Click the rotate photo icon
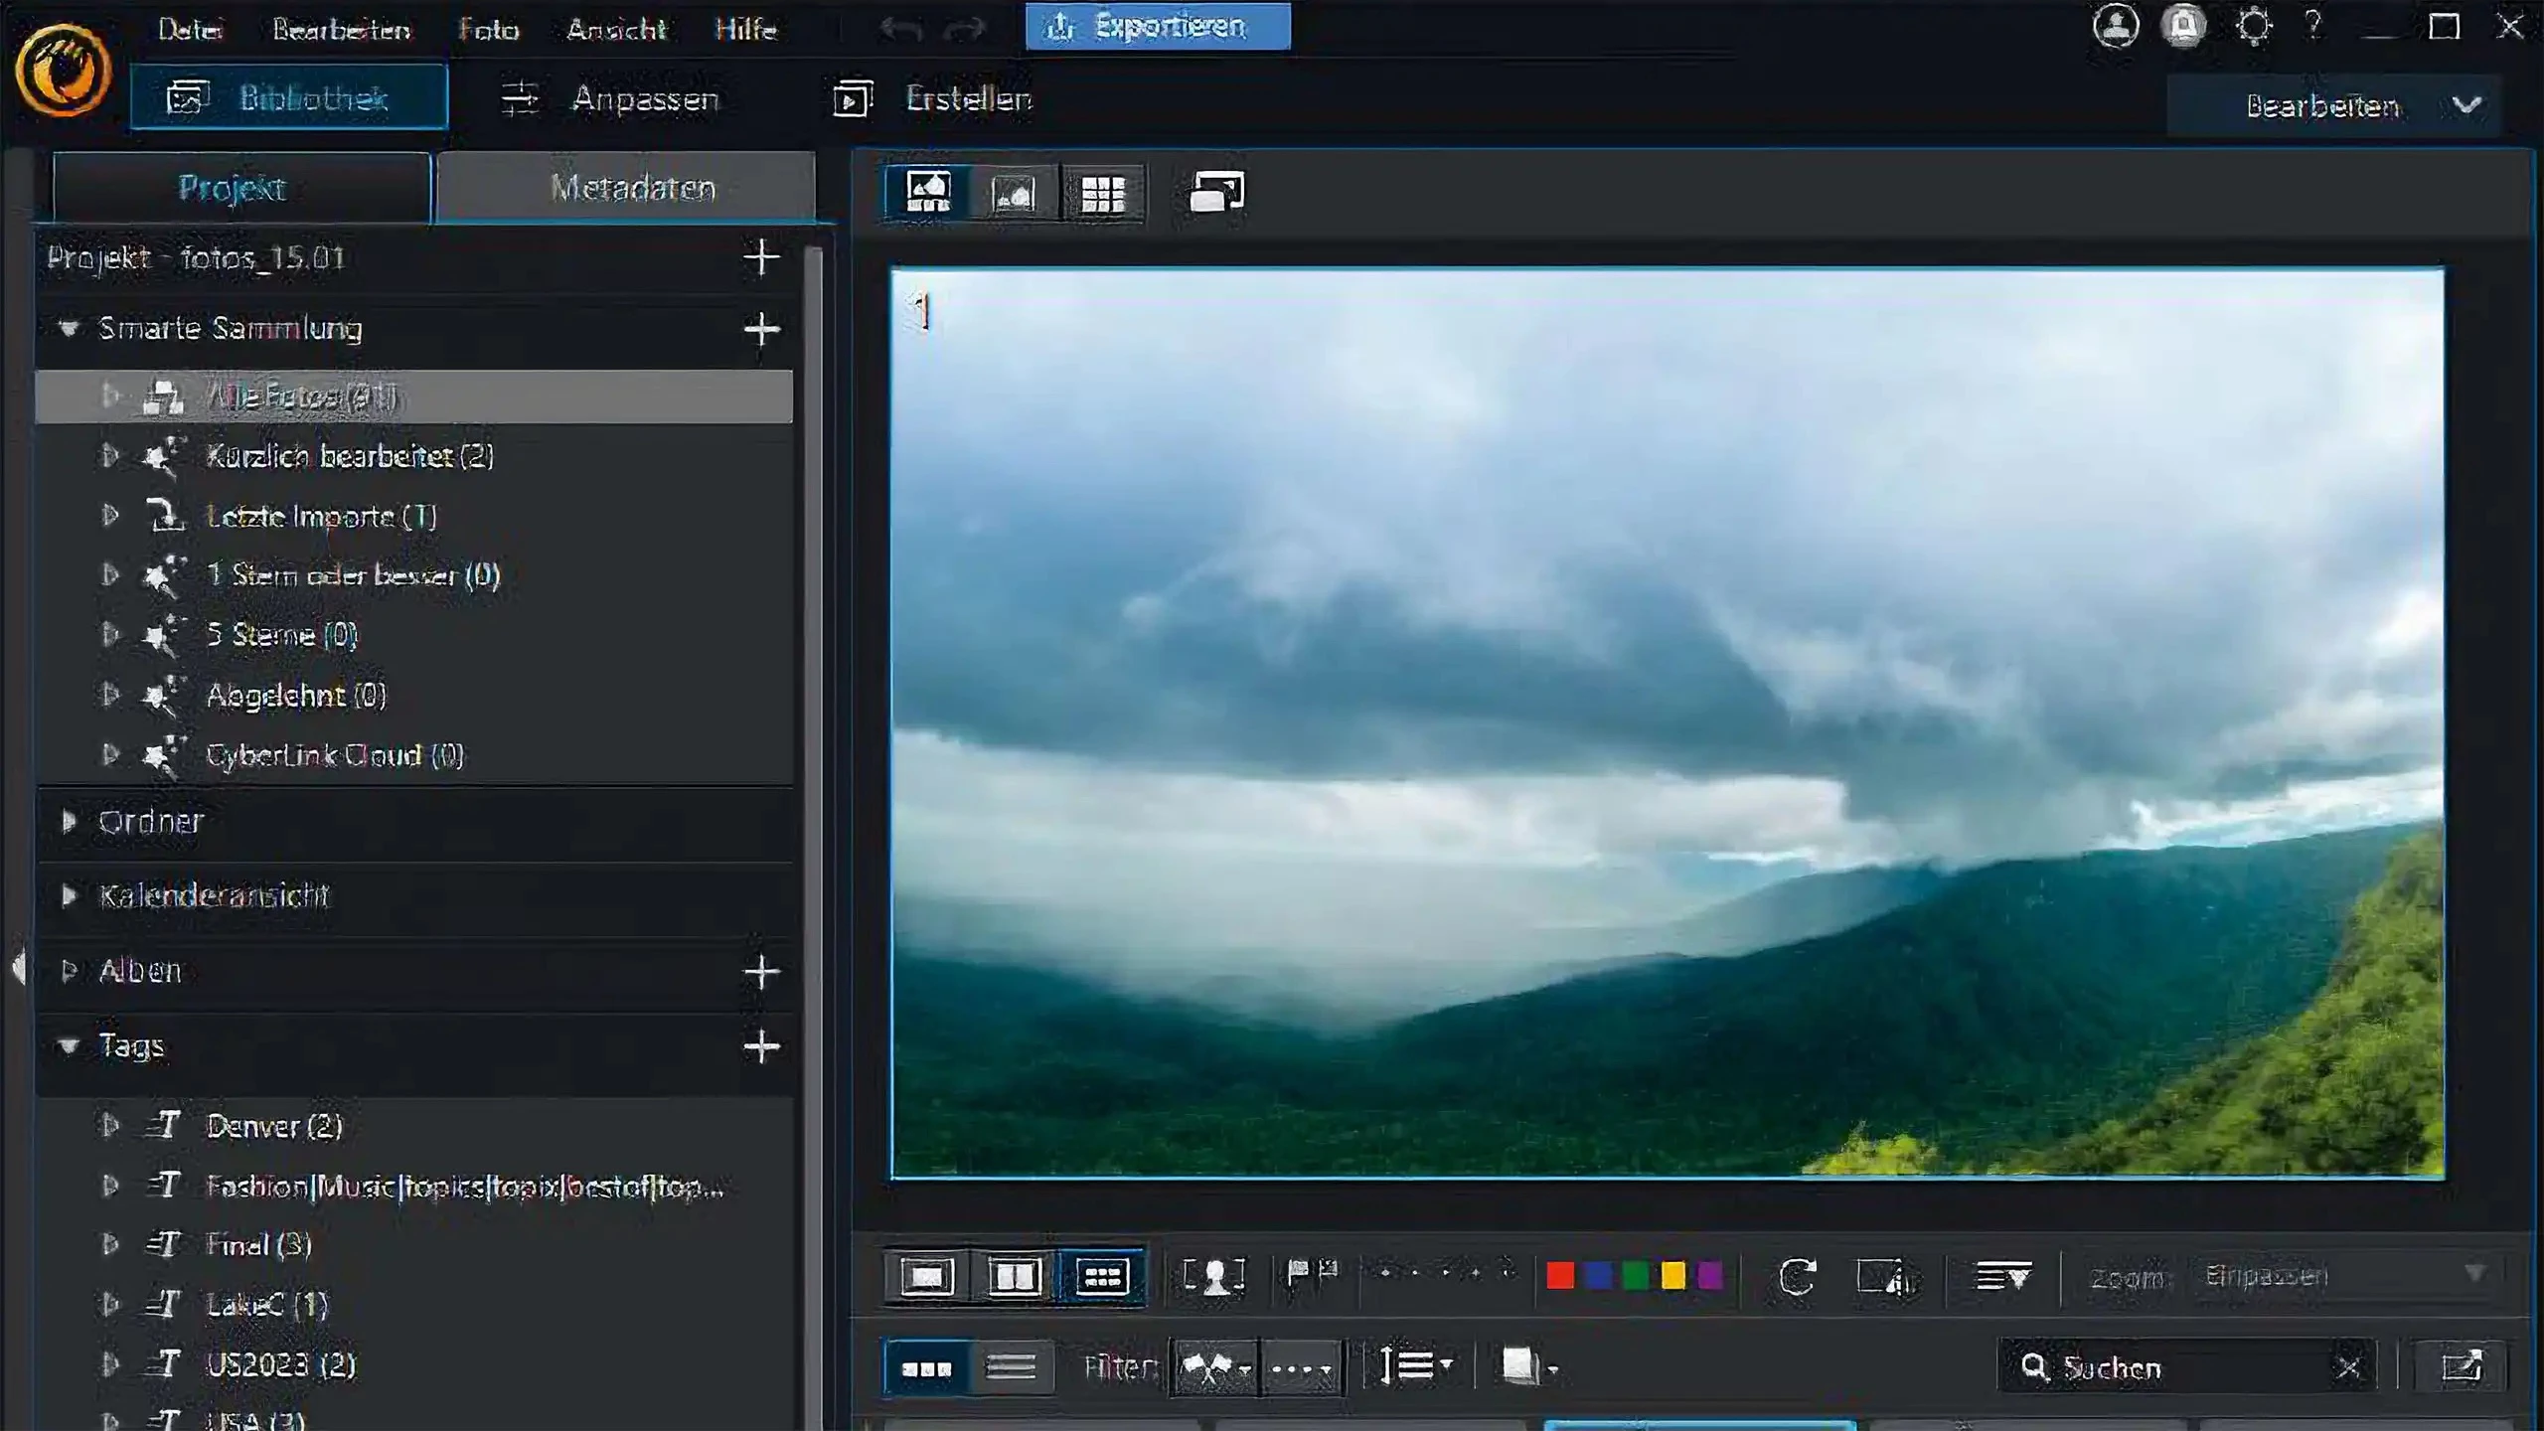Screen dimensions: 2544x1431 [1796, 1276]
